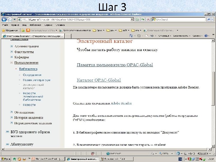Screen dimensions: 216x162
Task: Click the refresh page icon
Action: [143, 19]
